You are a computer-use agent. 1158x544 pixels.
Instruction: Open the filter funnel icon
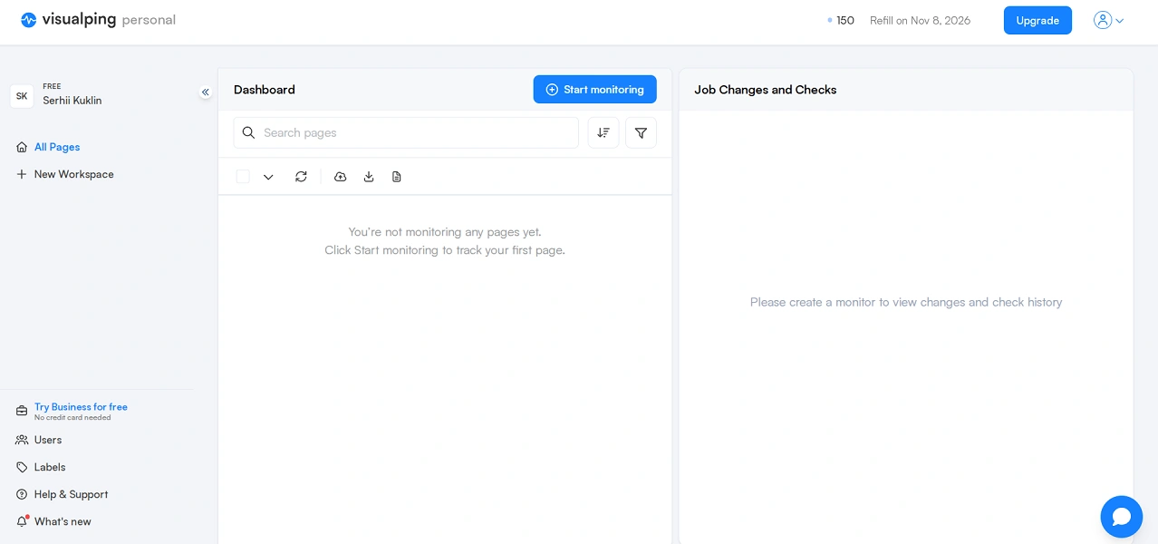point(641,132)
